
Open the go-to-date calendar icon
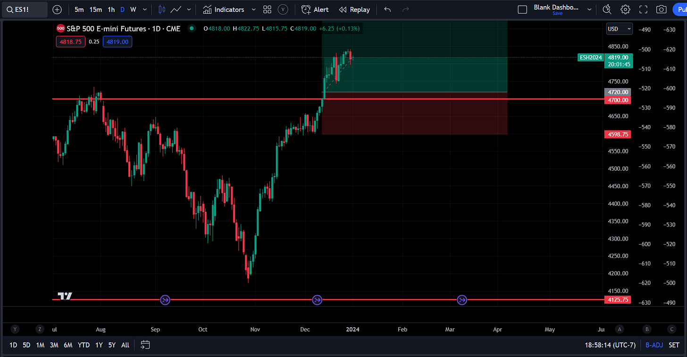[145, 345]
